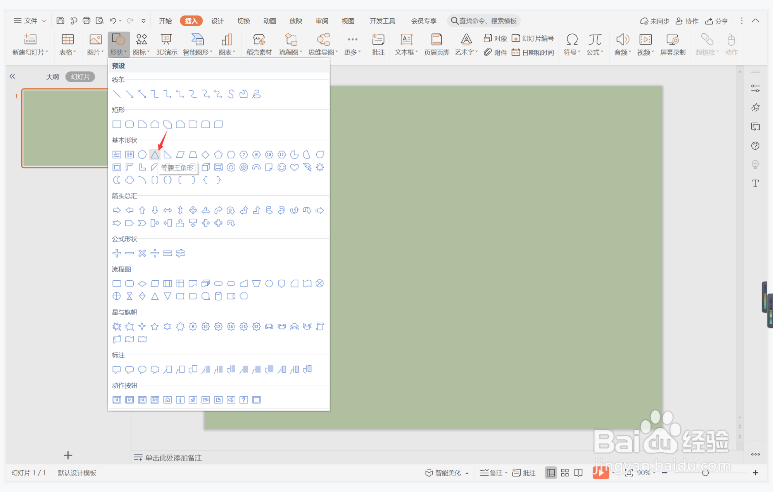The height and width of the screenshot is (492, 773).
Task: Insert the right arrow shape
Action: [x=117, y=211]
